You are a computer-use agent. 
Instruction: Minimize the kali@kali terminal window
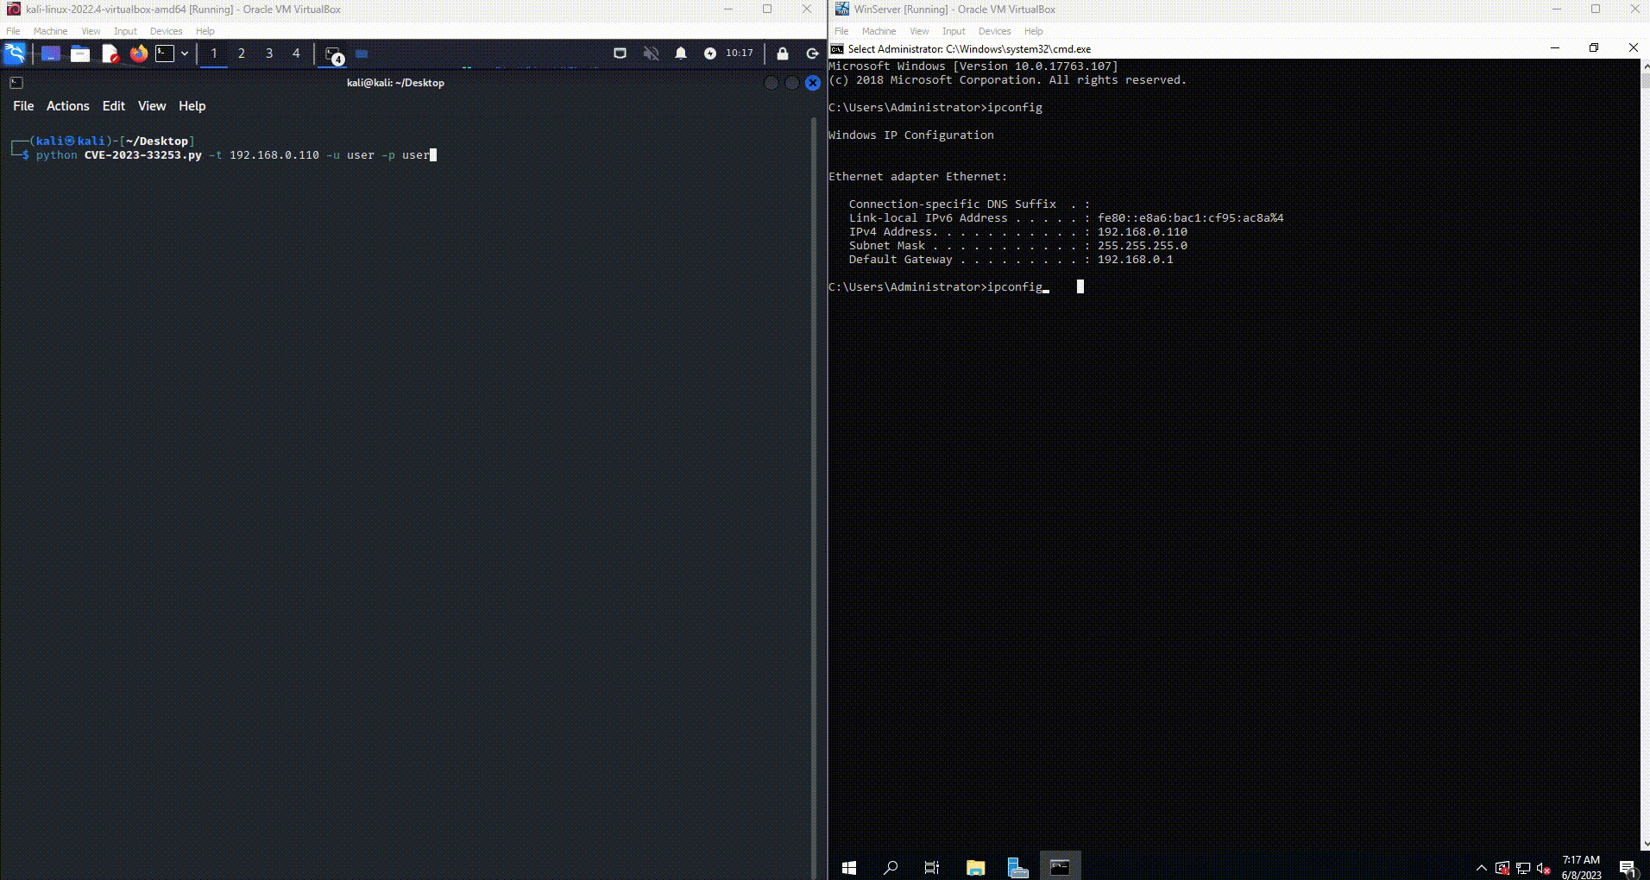pos(771,83)
